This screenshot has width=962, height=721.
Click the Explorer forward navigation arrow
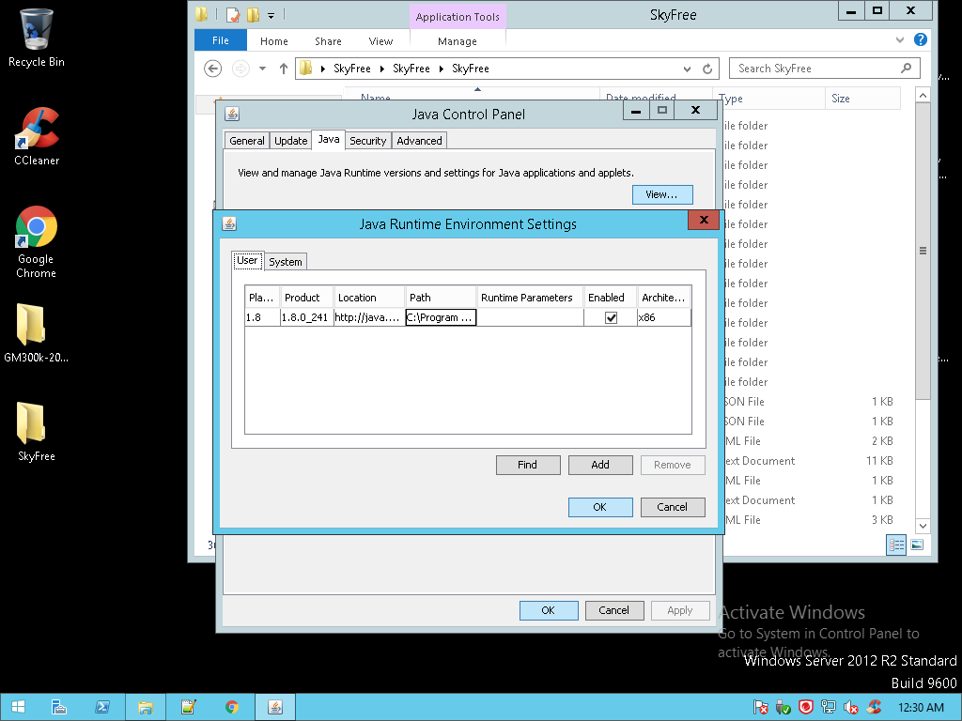pyautogui.click(x=240, y=68)
